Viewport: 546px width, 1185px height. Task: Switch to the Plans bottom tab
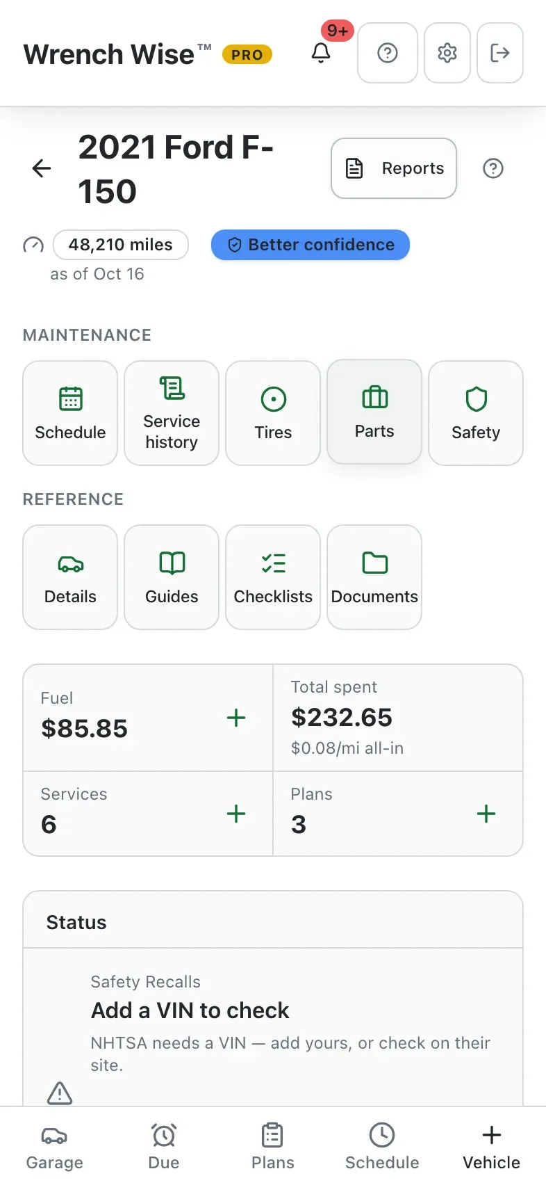(x=273, y=1146)
